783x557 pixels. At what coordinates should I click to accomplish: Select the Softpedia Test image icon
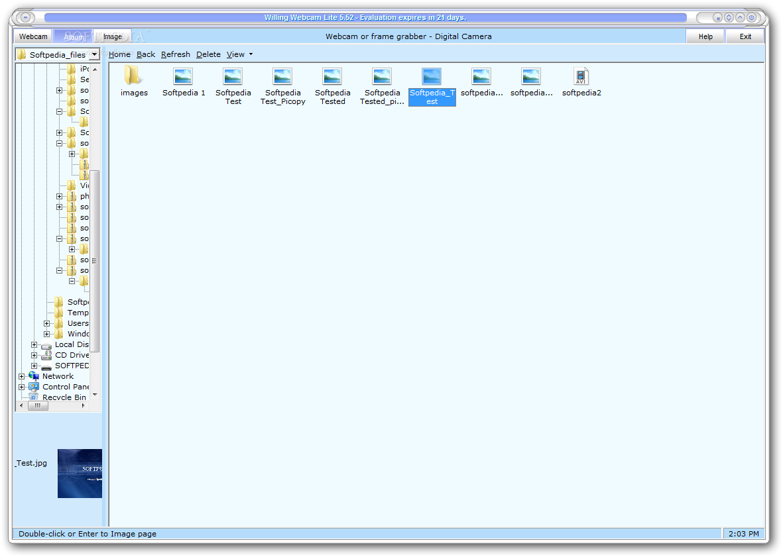(x=233, y=77)
